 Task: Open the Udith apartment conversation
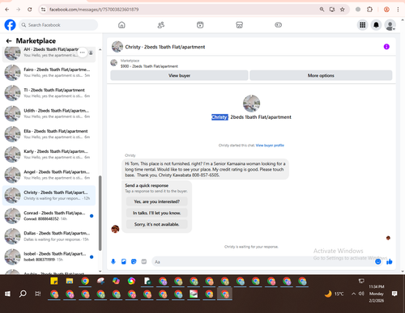click(49, 113)
